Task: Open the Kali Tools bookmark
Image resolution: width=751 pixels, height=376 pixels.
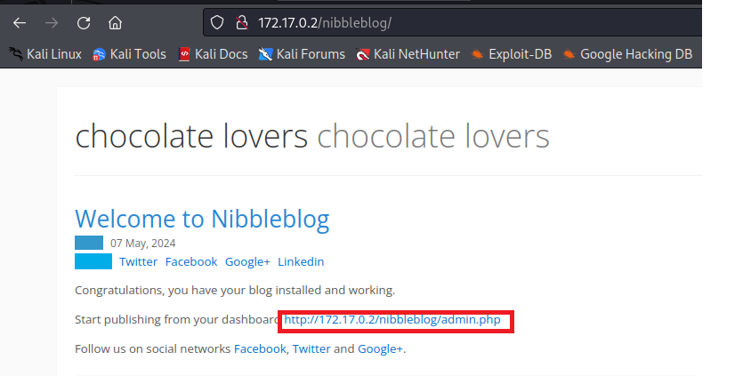Action: (129, 54)
